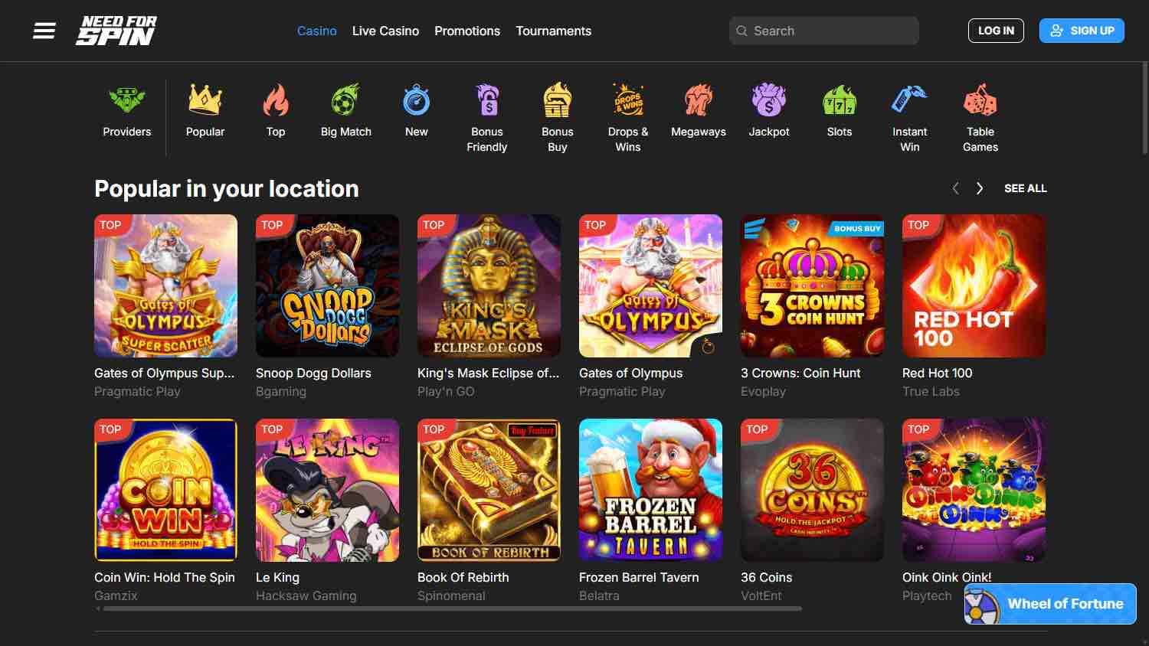The height and width of the screenshot is (646, 1149).
Task: Select the Top flame icon
Action: pos(276,100)
